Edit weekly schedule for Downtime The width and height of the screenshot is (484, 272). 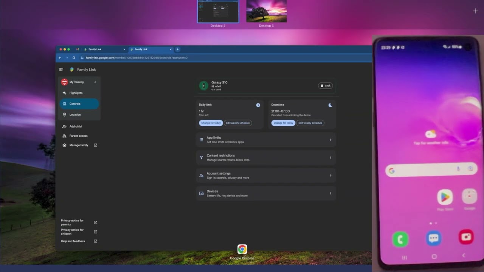pyautogui.click(x=310, y=123)
